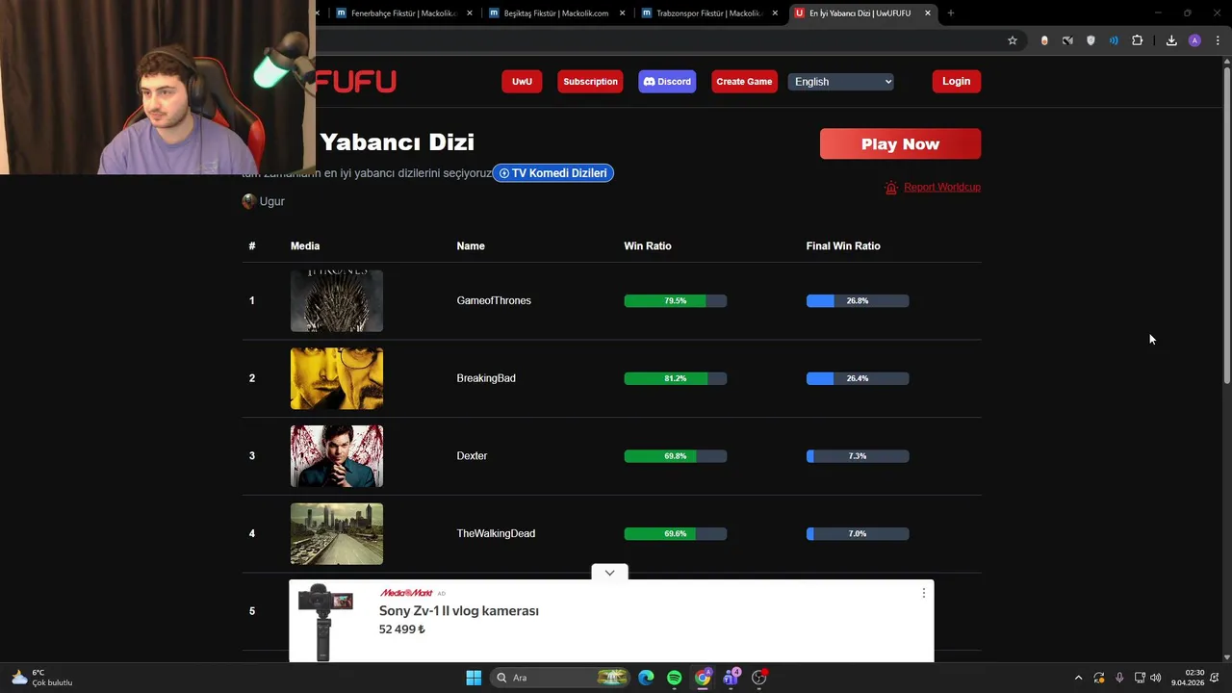Click Create Game

pyautogui.click(x=744, y=82)
